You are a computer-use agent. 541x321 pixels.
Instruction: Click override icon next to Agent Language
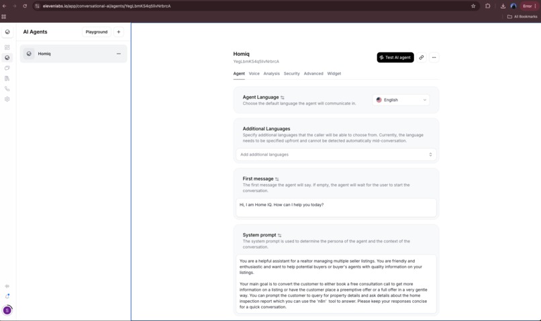[x=283, y=97]
